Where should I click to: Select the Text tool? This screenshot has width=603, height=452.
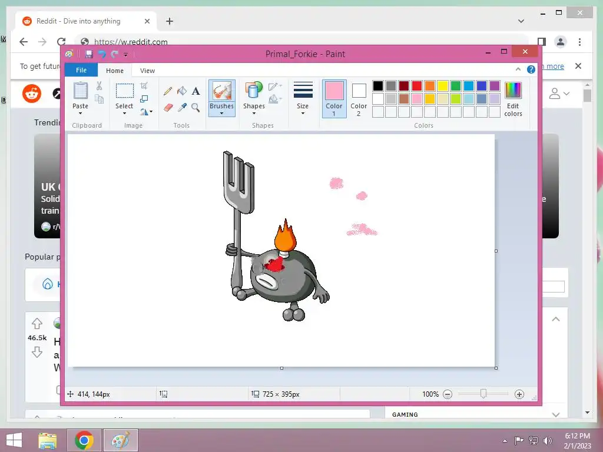tap(196, 91)
